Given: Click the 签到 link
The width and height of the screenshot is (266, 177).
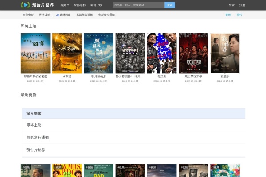Looking at the screenshot, I should [x=228, y=15].
